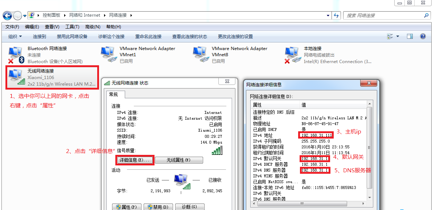Screen dimensions: 432x210
Task: Click the 详细信息(E) button
Action: tap(135, 160)
